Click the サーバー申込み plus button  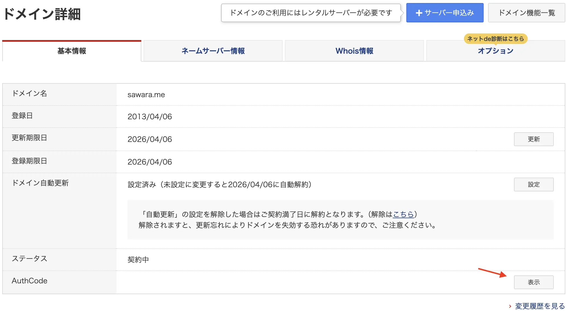pyautogui.click(x=445, y=13)
